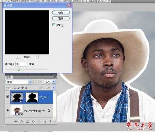Click the delete layer trash icon
This screenshot has height=132, width=155.
[x=51, y=121]
